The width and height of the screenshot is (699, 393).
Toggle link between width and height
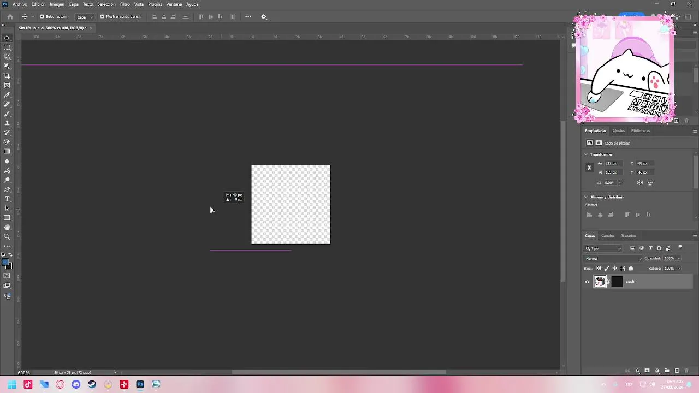[589, 168]
